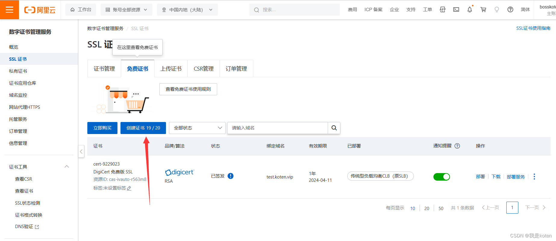Open the three-dot more actions menu
Screen dimensions: 556x241
(x=534, y=176)
